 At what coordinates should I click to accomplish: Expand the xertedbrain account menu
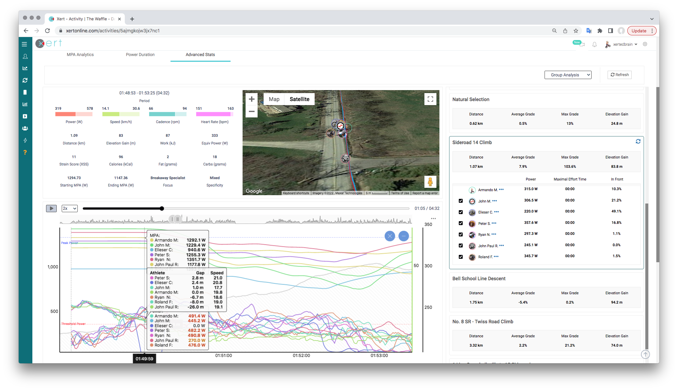[623, 44]
